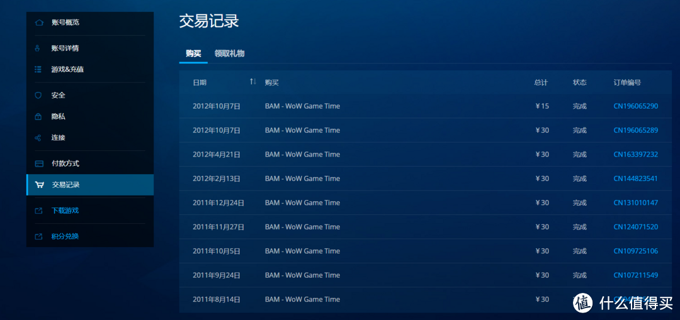The image size is (680, 320).
Task: Click the ¥15 total amount
Action: pos(542,106)
